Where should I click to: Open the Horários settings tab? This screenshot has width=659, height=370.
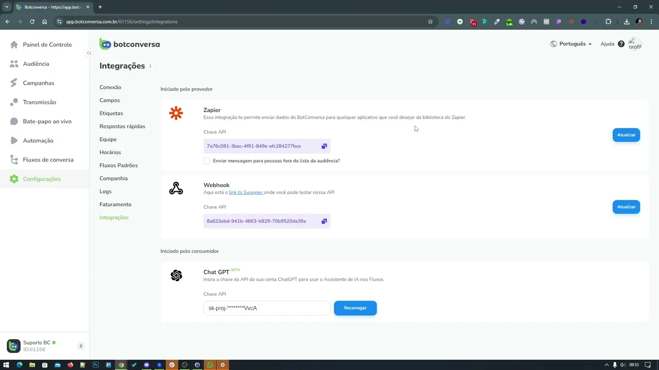(110, 152)
